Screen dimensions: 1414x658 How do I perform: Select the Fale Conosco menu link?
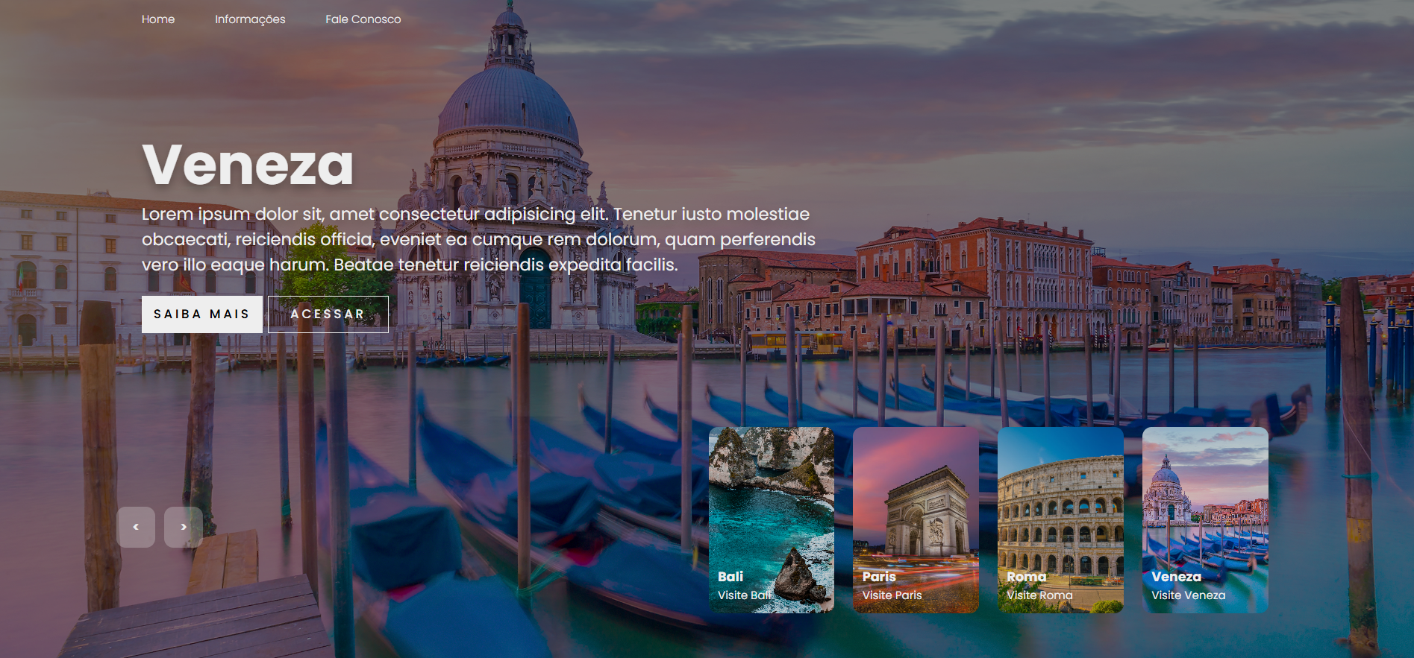coord(363,19)
